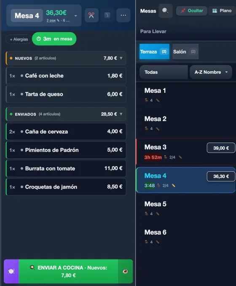Select Mesa 1 in the table list

186,95
